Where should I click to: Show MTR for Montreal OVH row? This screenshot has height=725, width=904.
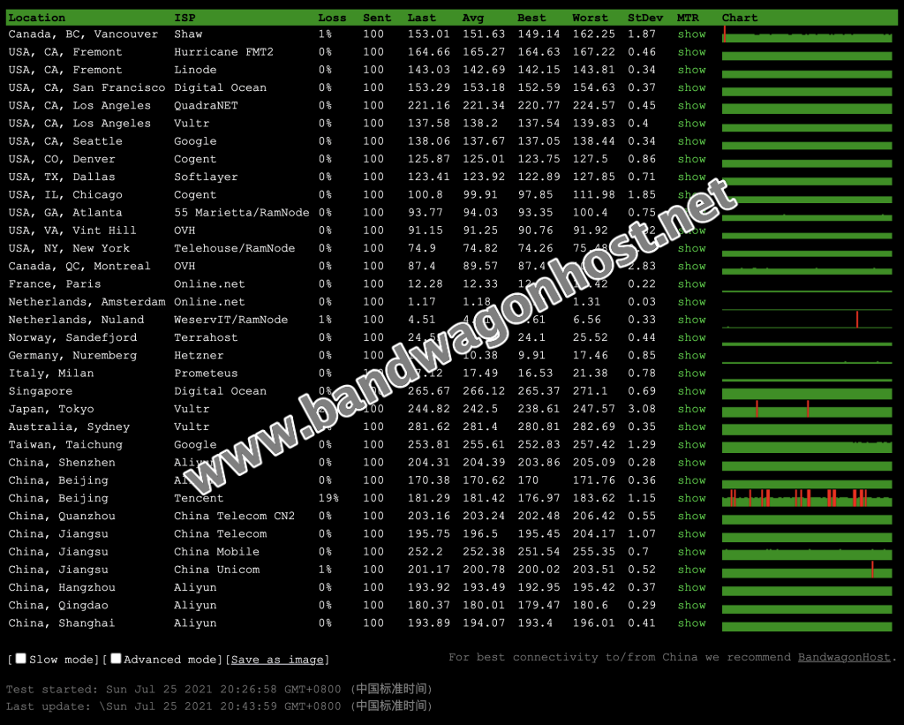coord(691,266)
